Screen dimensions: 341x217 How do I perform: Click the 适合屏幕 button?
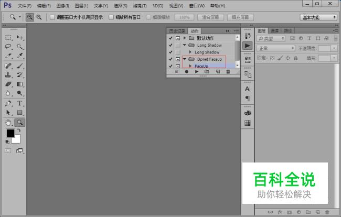pos(210,17)
